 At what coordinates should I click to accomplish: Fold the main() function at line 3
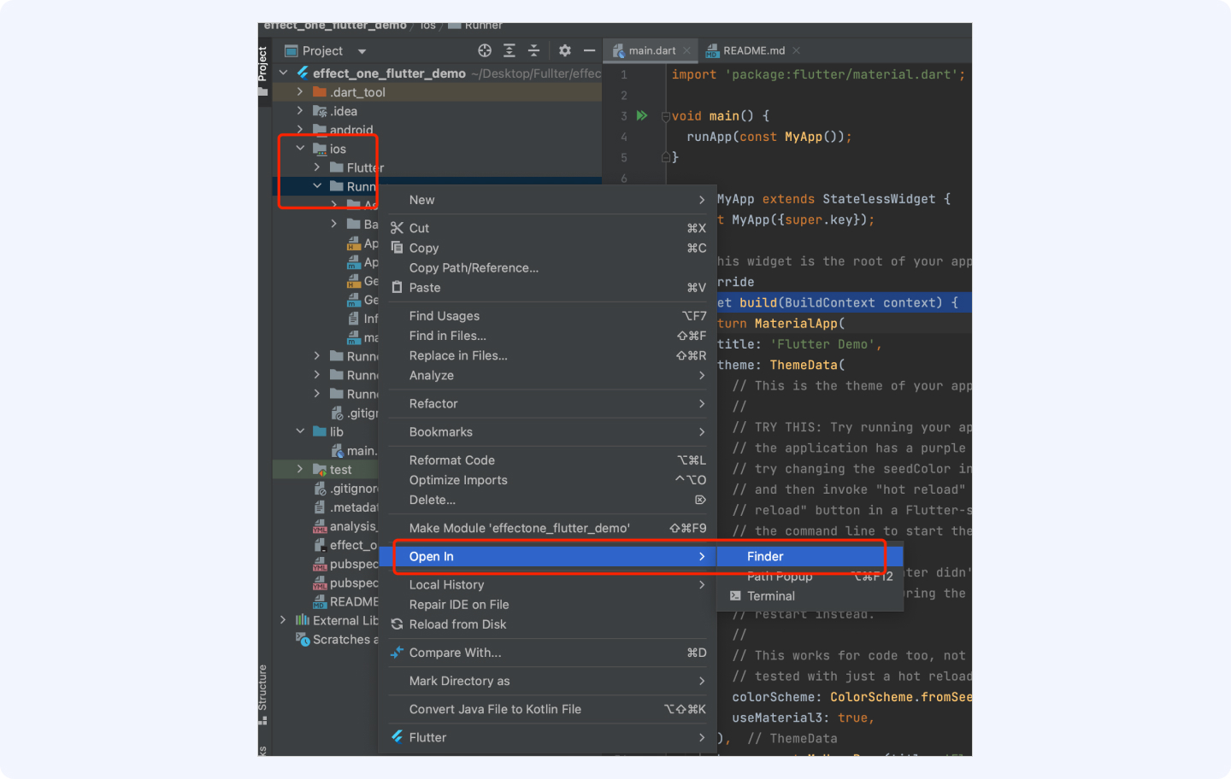(x=665, y=116)
